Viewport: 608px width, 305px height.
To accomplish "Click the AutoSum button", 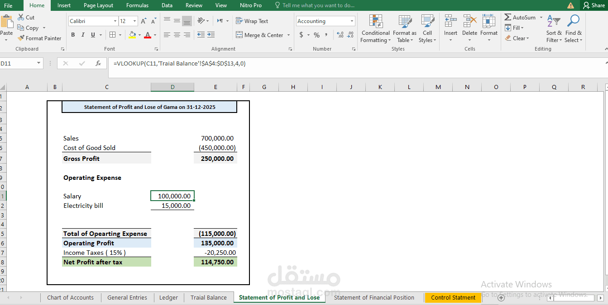I will click(x=520, y=18).
